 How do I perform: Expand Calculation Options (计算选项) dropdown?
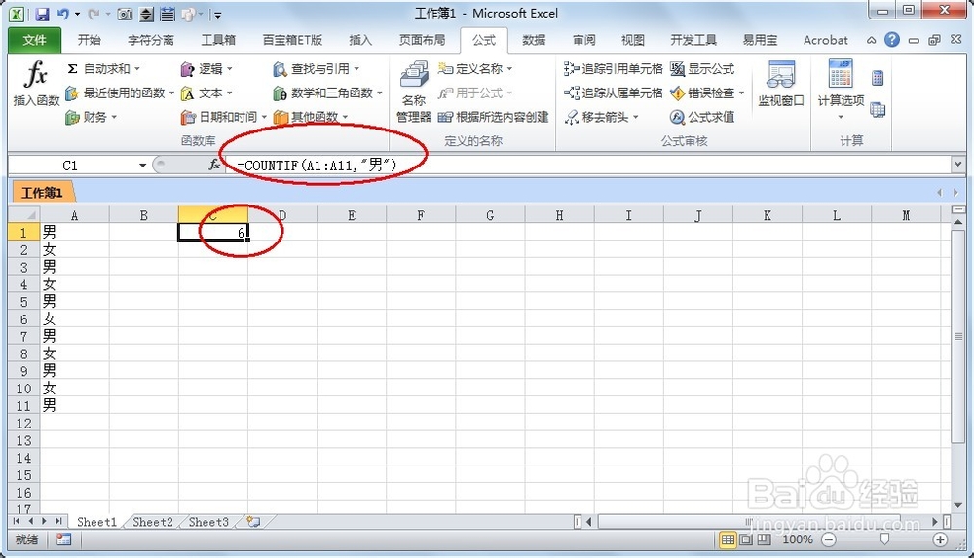(841, 117)
